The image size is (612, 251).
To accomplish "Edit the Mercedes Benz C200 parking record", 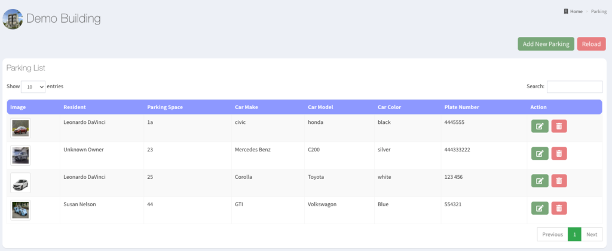I will [539, 153].
